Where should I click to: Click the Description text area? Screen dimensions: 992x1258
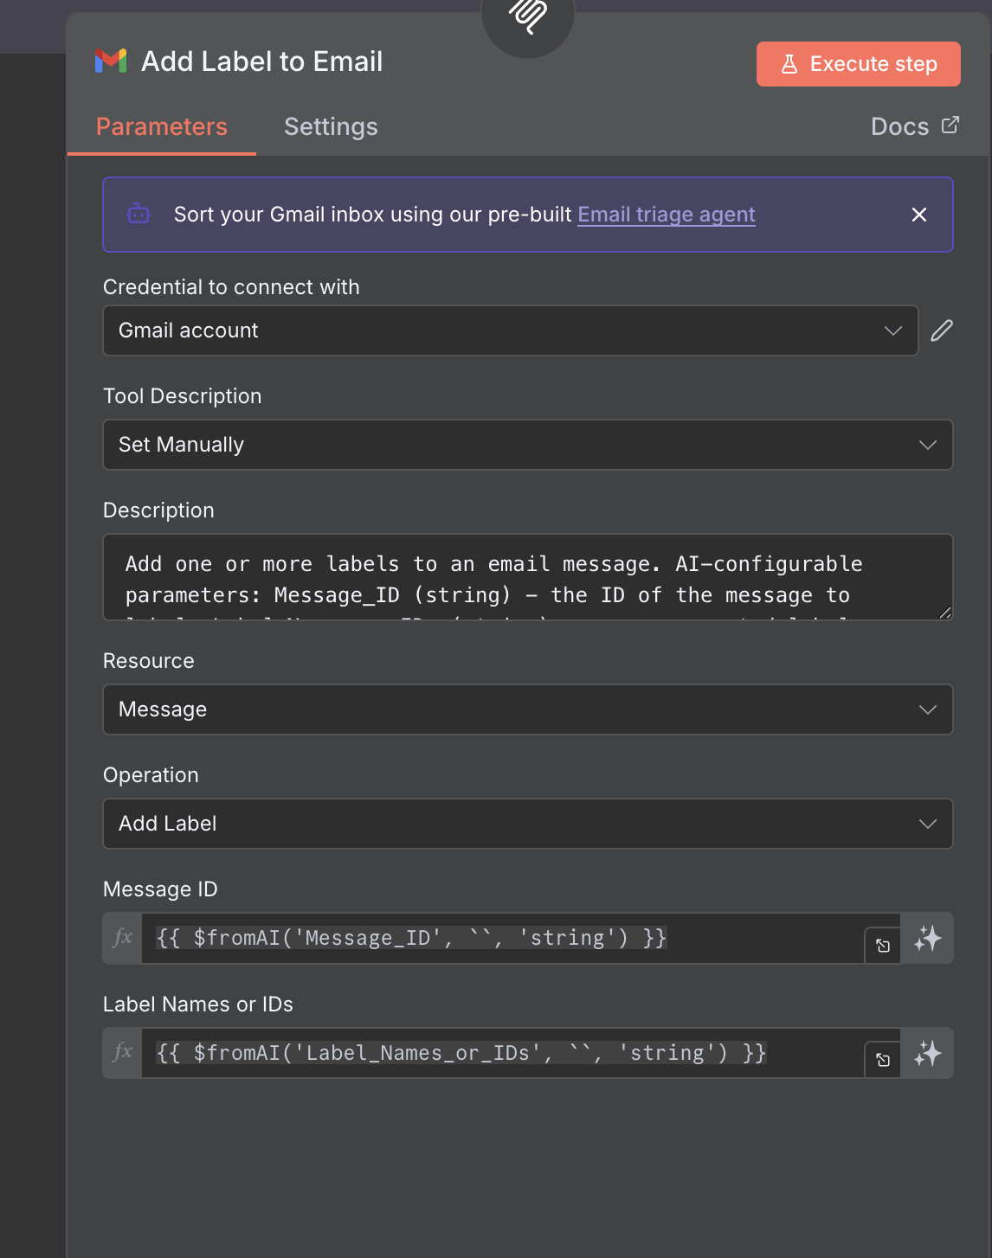(527, 577)
